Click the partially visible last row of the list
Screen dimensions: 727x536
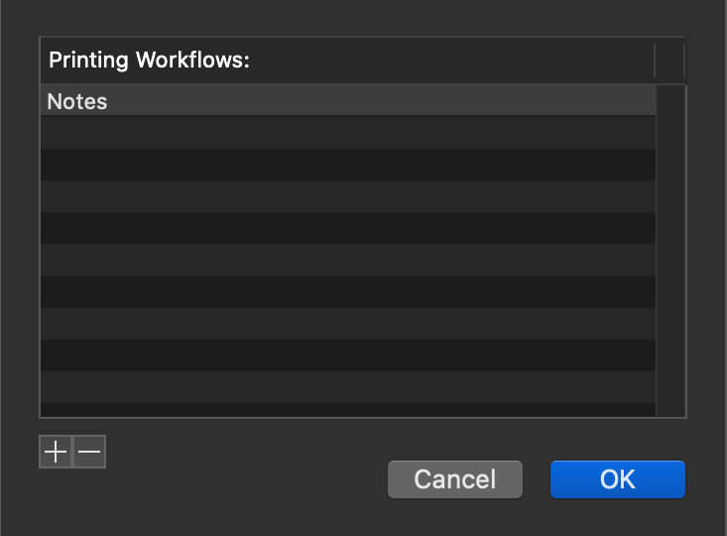(348, 410)
